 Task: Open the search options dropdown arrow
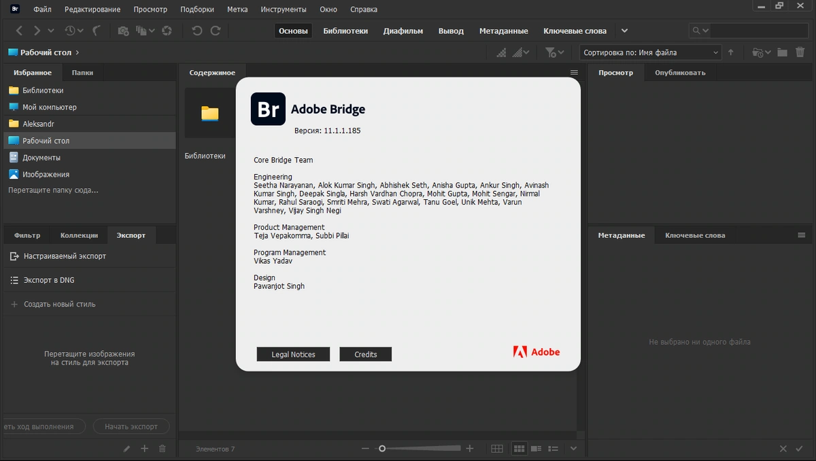click(x=706, y=31)
